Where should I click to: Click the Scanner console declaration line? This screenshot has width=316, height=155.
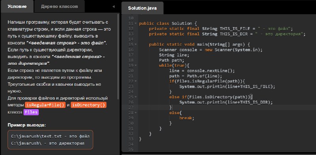(211, 50)
